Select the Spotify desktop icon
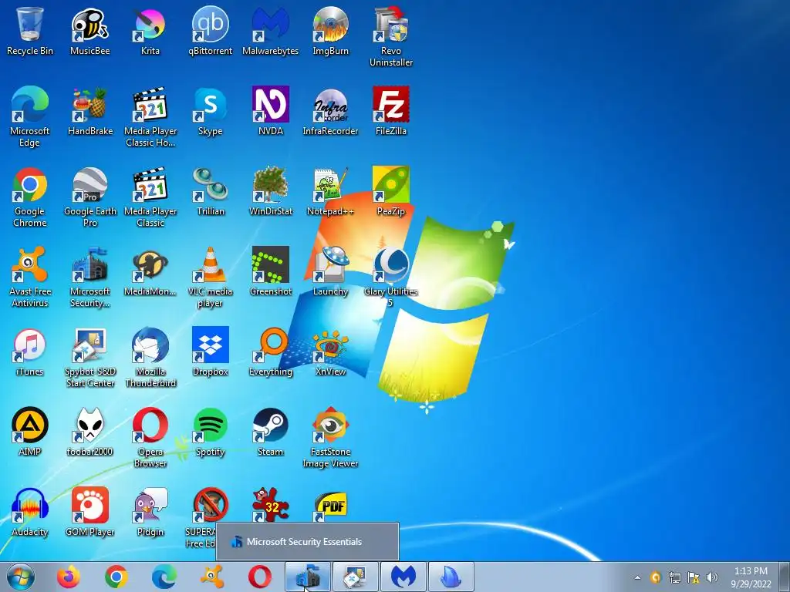The image size is (790, 592). click(x=210, y=432)
